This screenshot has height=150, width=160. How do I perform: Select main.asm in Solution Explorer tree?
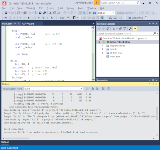click(115, 57)
